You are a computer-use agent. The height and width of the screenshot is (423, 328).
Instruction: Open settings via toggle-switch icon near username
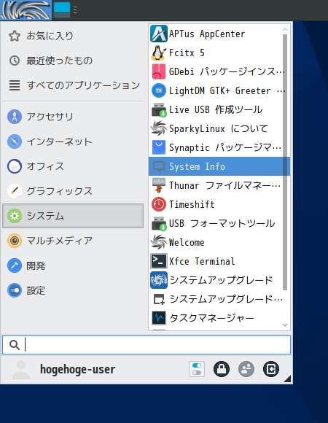197,369
